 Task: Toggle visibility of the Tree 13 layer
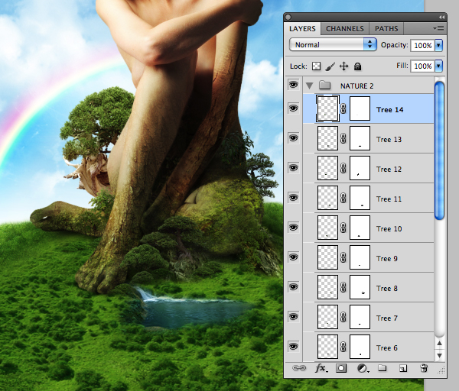(x=293, y=138)
